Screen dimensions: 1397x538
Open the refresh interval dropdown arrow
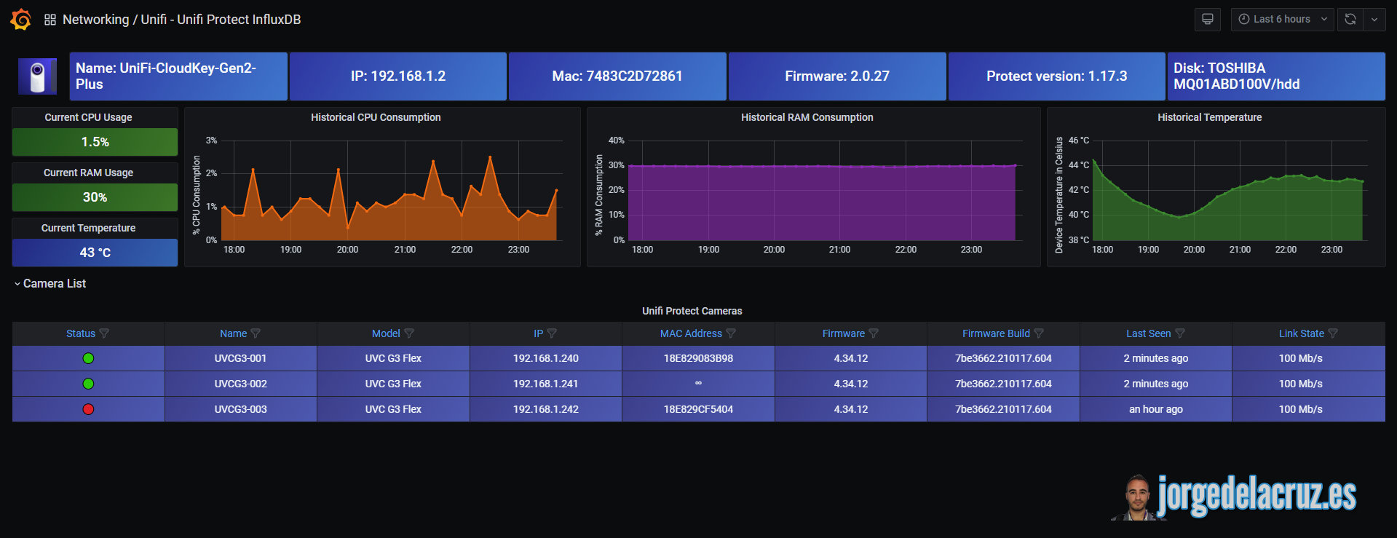1374,20
